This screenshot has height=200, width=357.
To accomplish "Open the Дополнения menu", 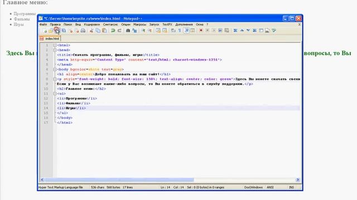I will (x=184, y=24).
